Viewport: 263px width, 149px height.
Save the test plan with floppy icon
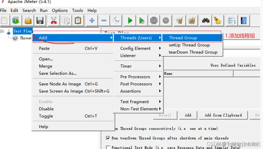click(x=40, y=20)
